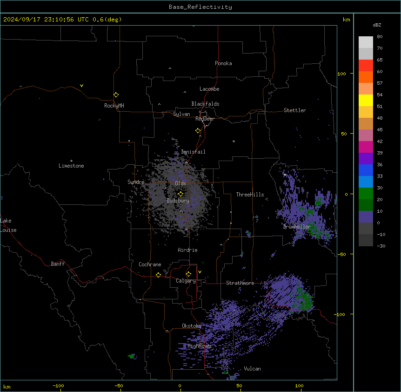
Task: Click the ThreeHills label
Action: point(250,195)
